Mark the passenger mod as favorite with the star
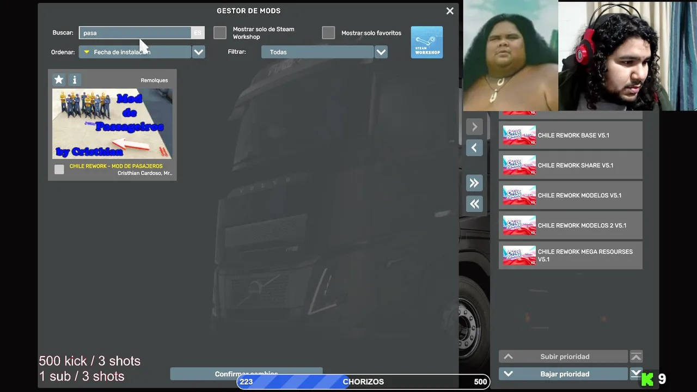 click(59, 80)
